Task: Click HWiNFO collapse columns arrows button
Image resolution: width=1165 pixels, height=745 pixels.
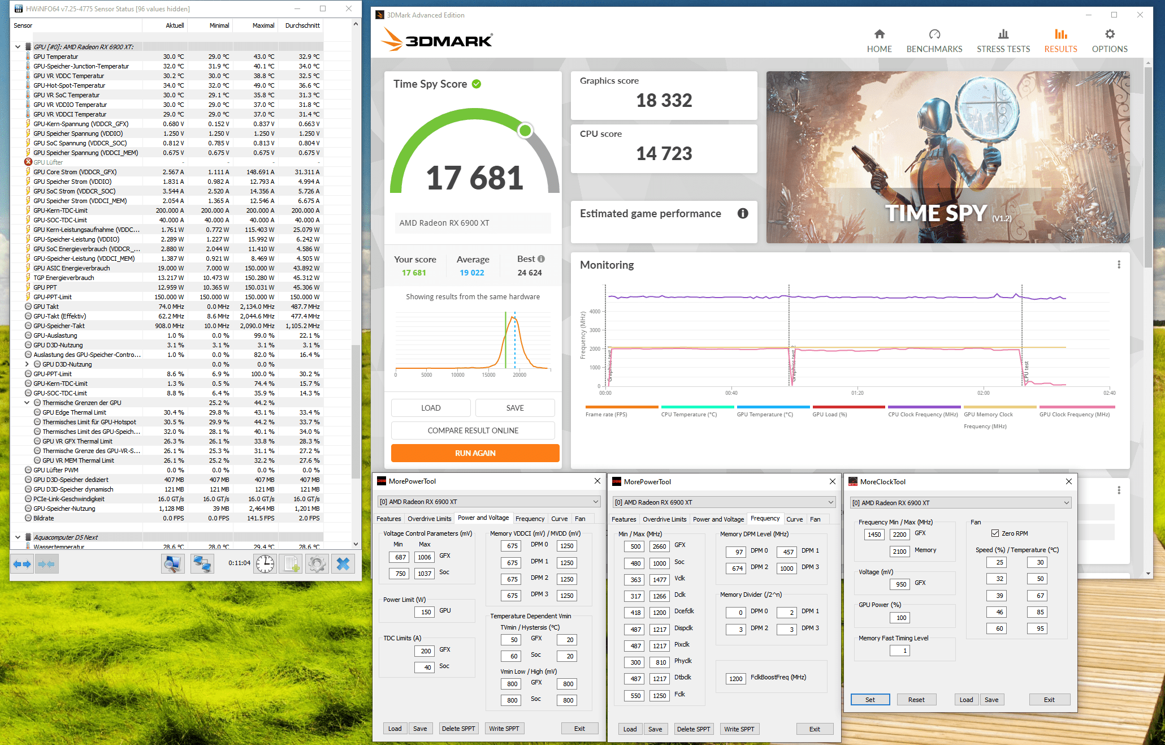Action: (x=46, y=564)
